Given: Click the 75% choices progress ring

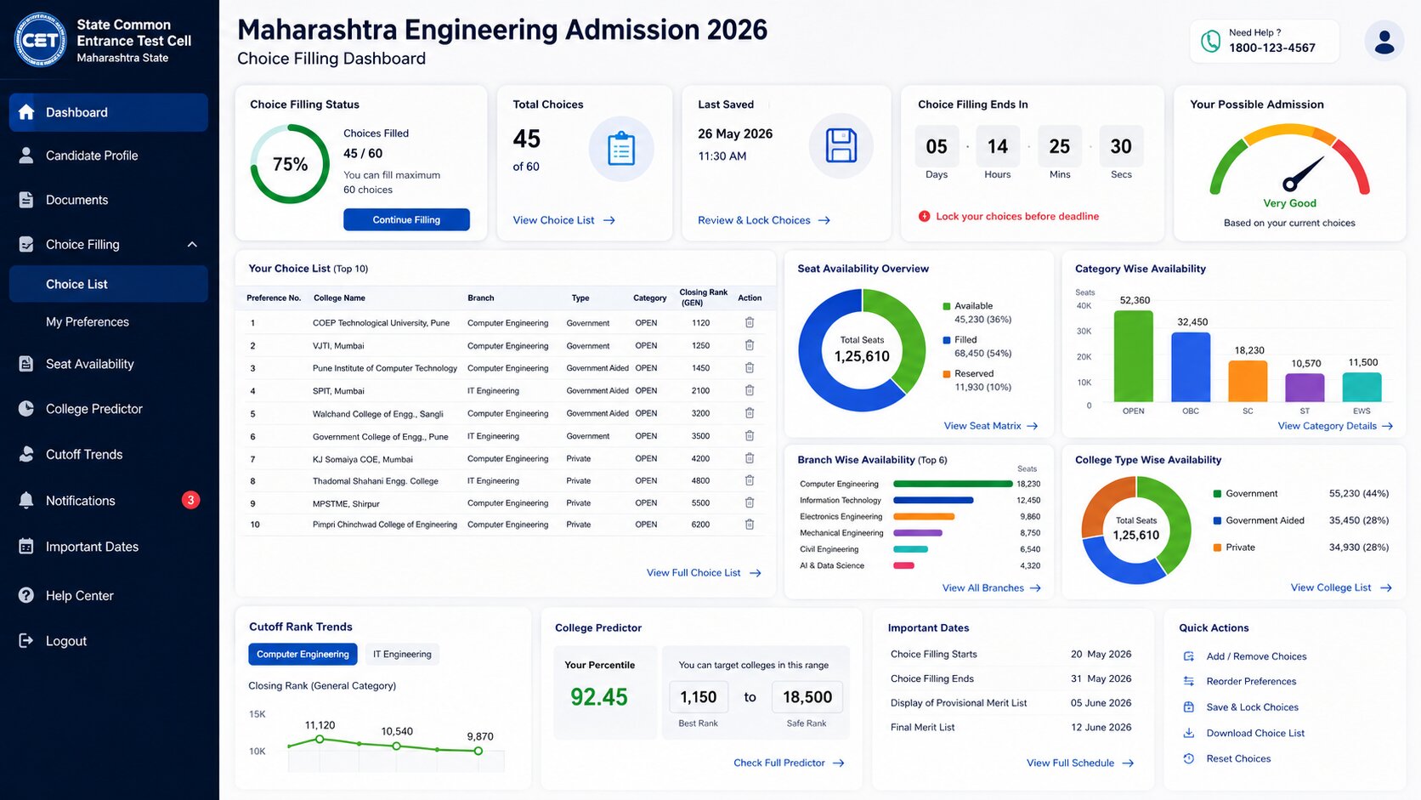Looking at the screenshot, I should (290, 164).
